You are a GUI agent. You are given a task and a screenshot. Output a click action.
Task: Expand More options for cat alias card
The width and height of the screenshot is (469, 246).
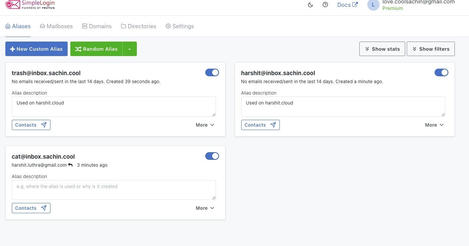[205, 208]
